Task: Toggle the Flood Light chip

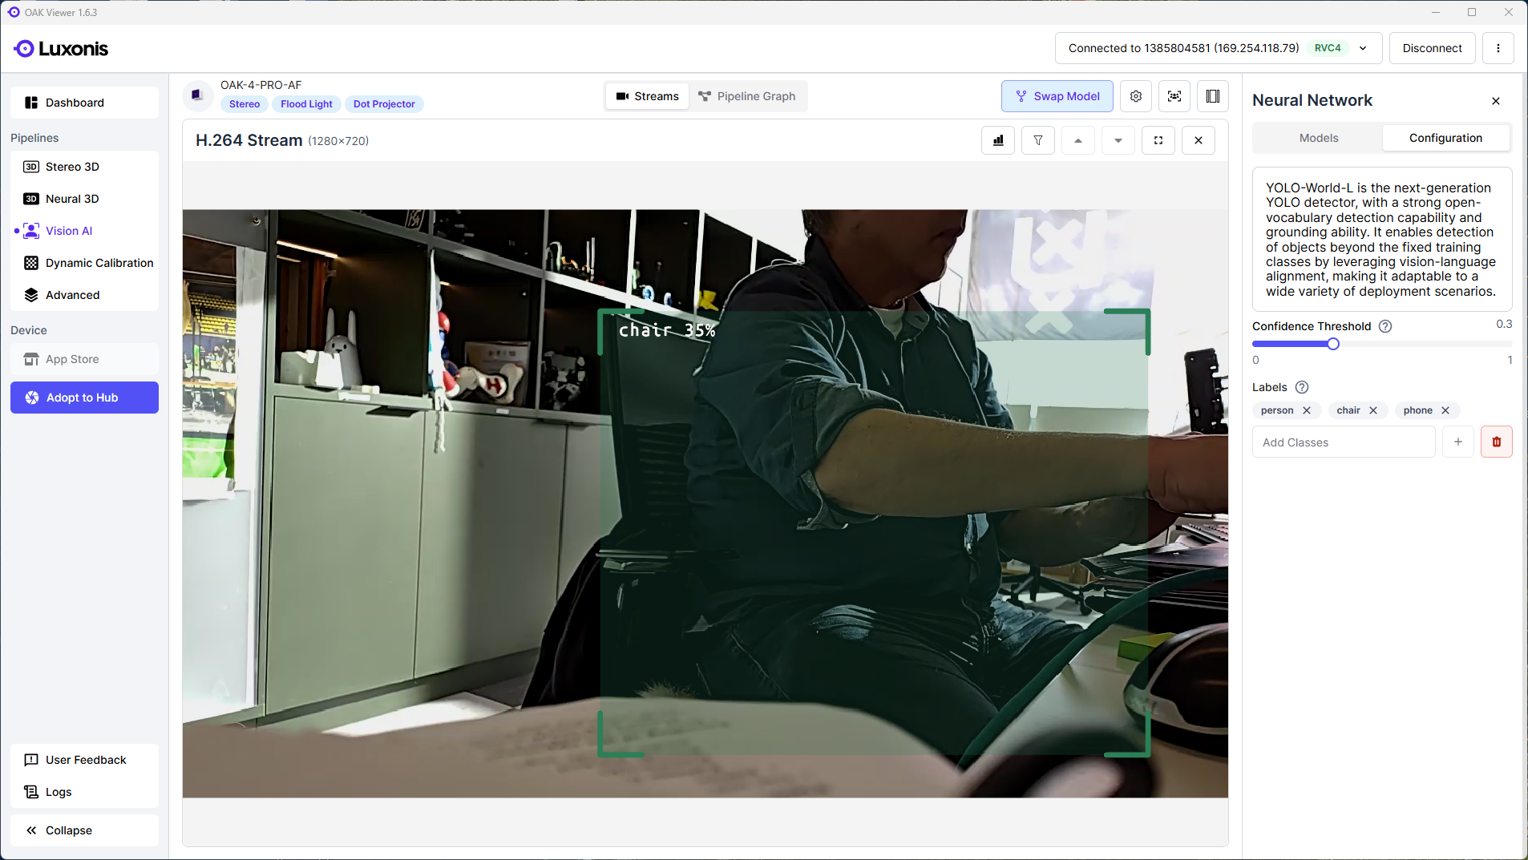Action: [x=306, y=104]
